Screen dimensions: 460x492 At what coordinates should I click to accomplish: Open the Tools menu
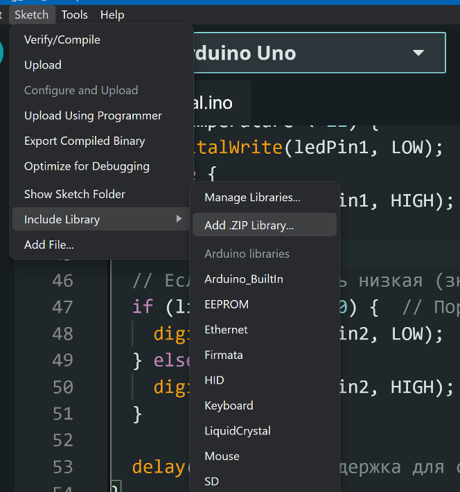pos(74,14)
